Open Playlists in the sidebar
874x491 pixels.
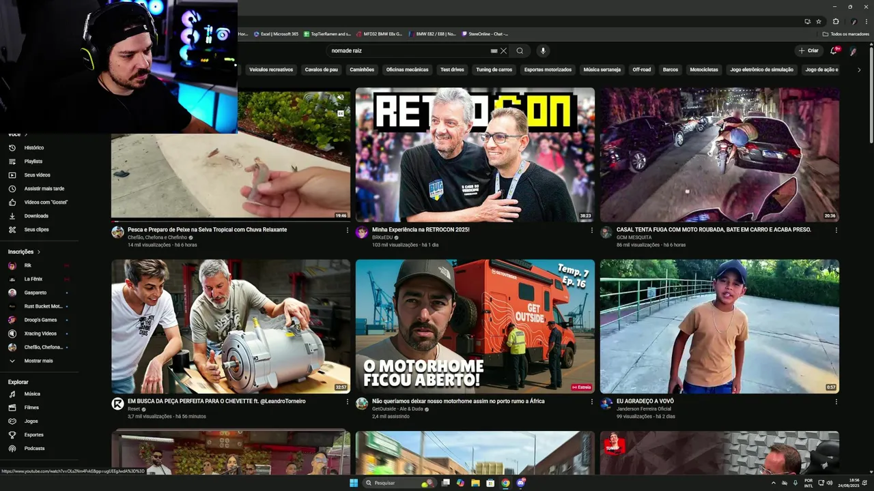pos(33,161)
